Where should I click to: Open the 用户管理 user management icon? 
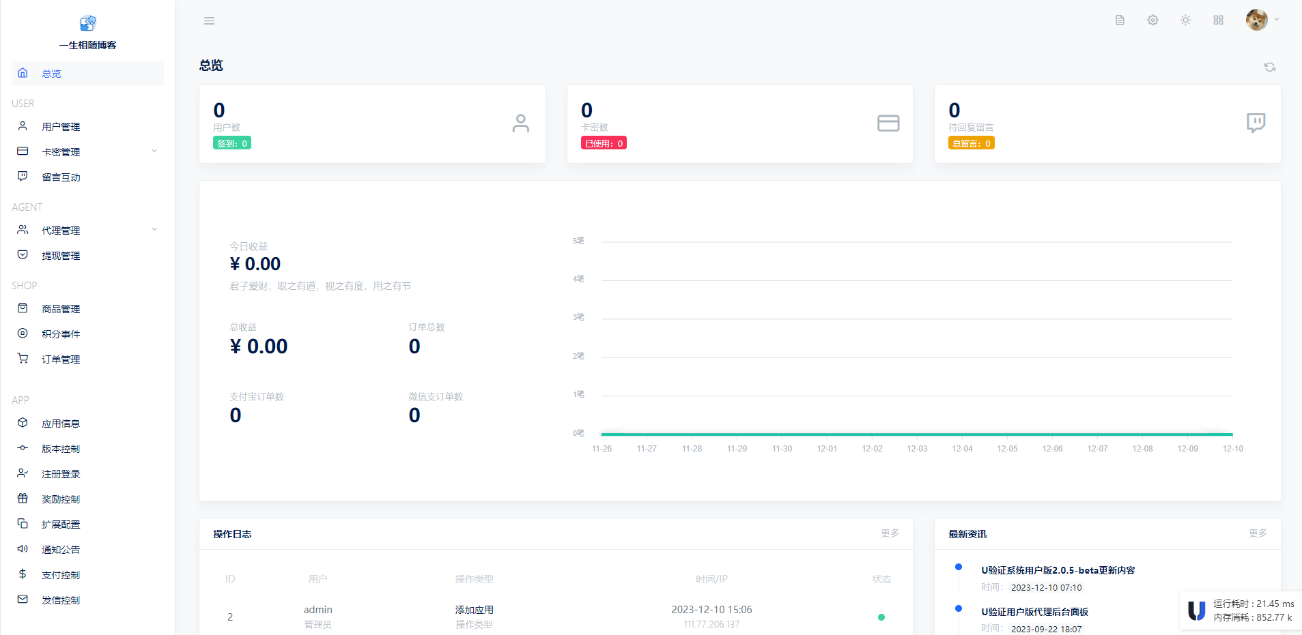(x=22, y=126)
